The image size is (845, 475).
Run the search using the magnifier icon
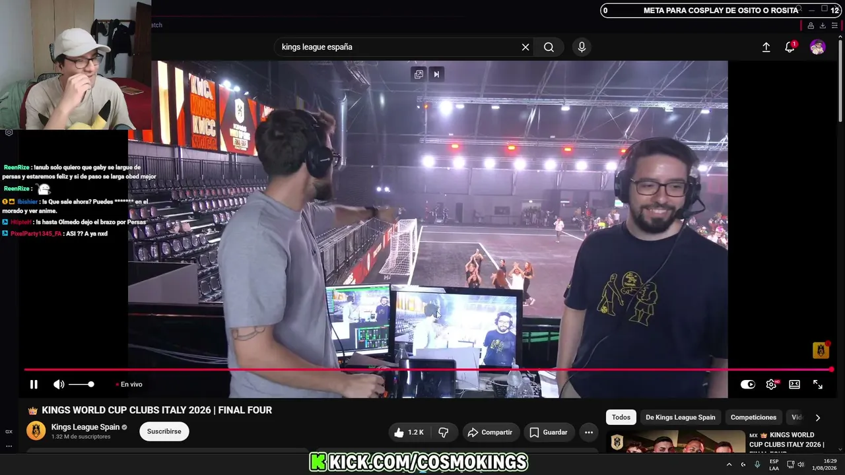tap(549, 47)
